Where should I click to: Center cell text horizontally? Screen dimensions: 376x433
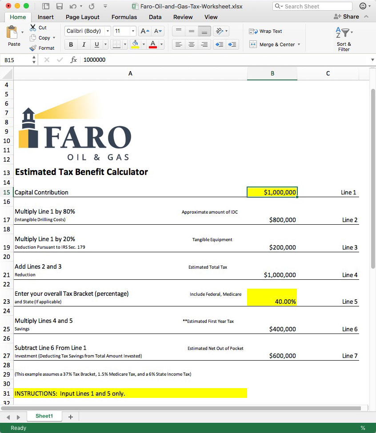(x=192, y=44)
